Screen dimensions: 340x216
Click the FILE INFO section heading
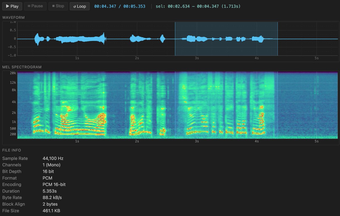(x=12, y=150)
